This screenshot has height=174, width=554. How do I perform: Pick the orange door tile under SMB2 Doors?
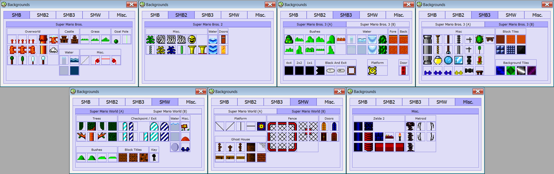(x=223, y=50)
